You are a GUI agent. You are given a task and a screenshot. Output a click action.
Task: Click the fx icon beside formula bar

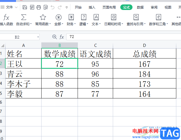(x=62, y=37)
